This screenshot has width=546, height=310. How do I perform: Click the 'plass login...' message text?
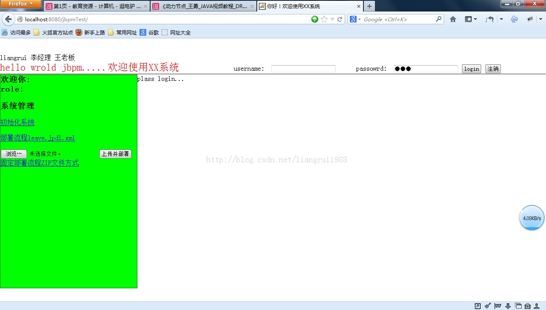(161, 79)
